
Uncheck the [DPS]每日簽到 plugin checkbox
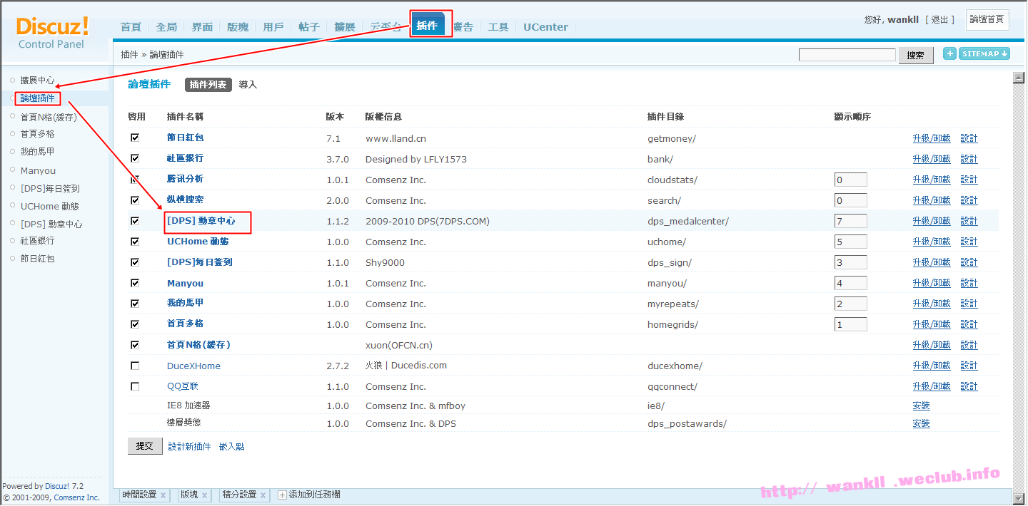point(135,262)
